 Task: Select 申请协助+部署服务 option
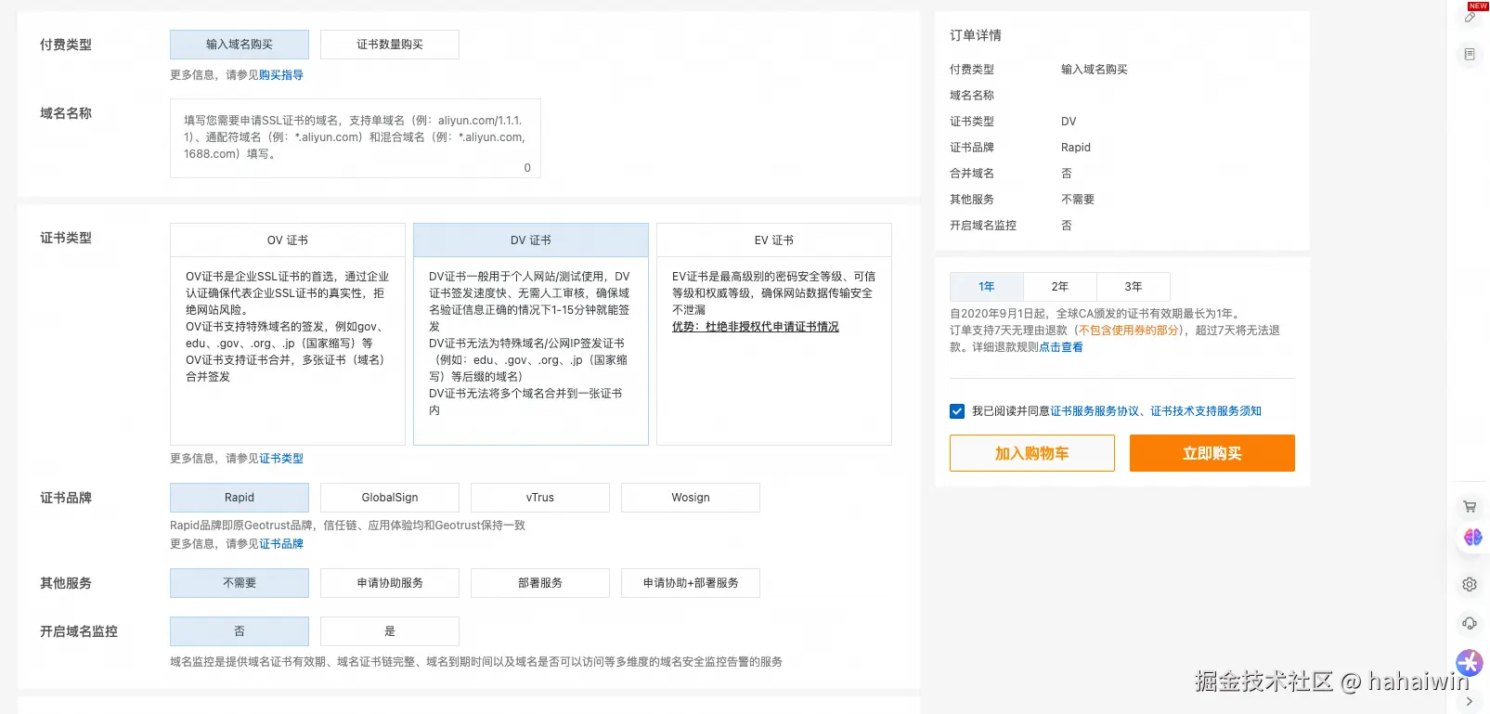691,583
